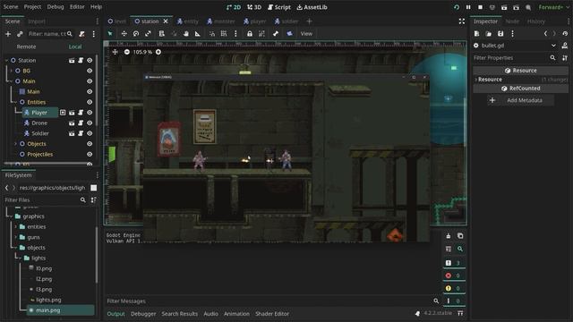Image resolution: width=573 pixels, height=322 pixels.
Task: Activate the Move Mode tool
Action: point(124,34)
